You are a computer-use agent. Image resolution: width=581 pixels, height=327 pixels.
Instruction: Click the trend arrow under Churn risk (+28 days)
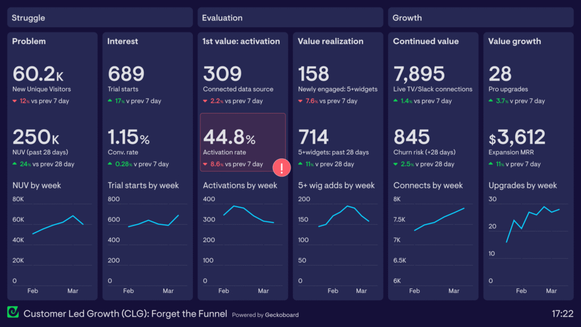point(397,164)
